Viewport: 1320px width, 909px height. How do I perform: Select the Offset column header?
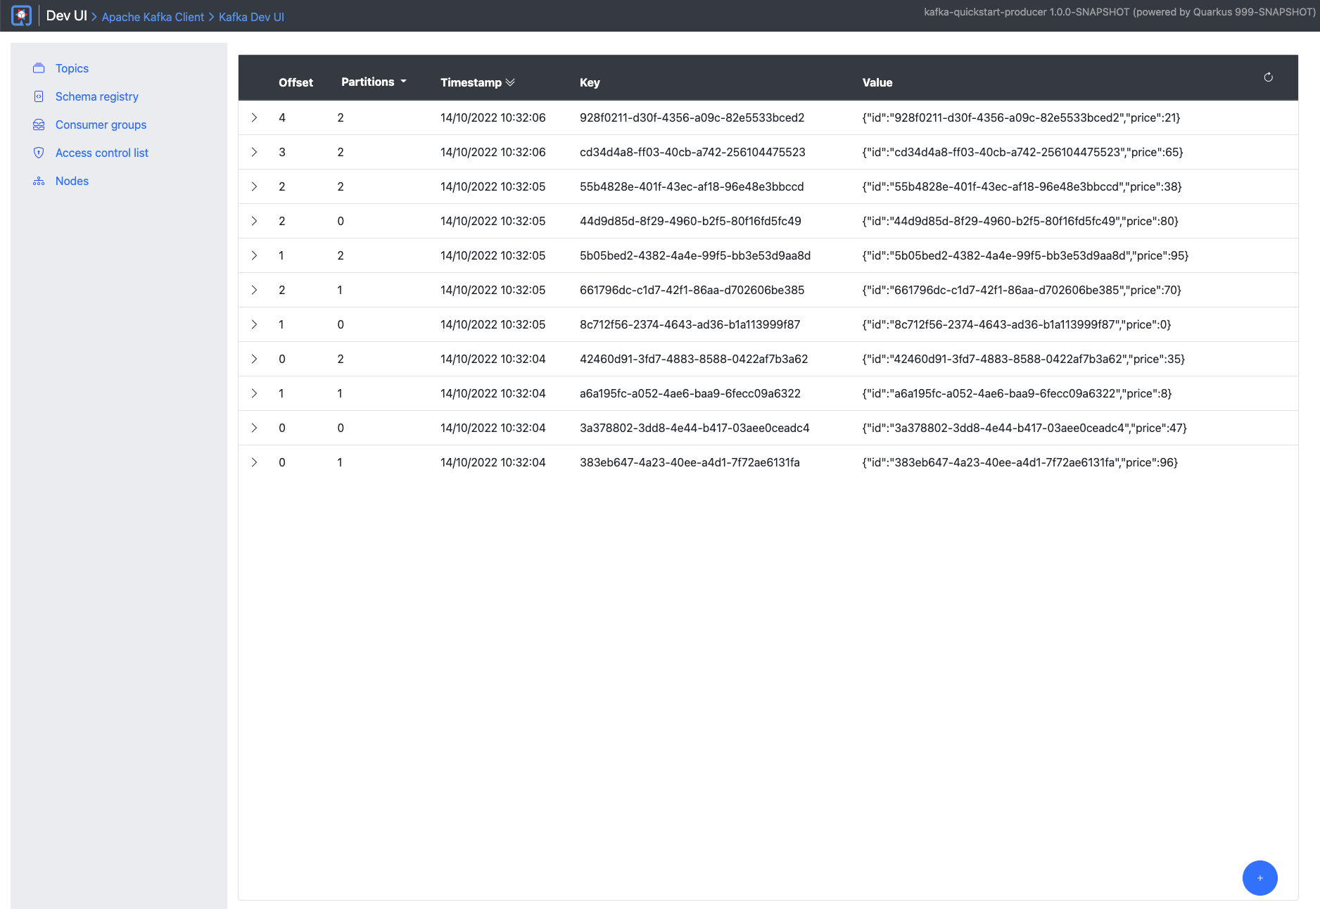(x=296, y=82)
